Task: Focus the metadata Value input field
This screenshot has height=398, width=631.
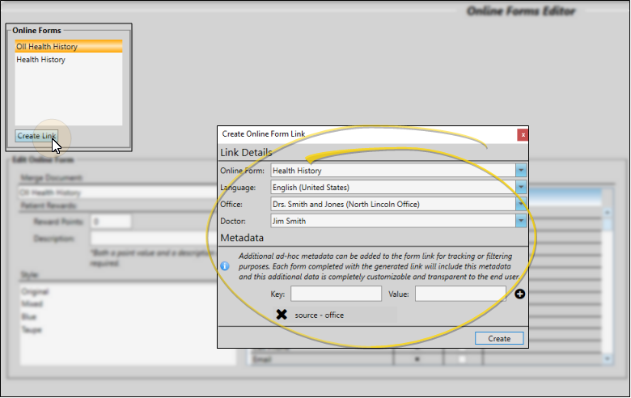Action: [x=460, y=294]
